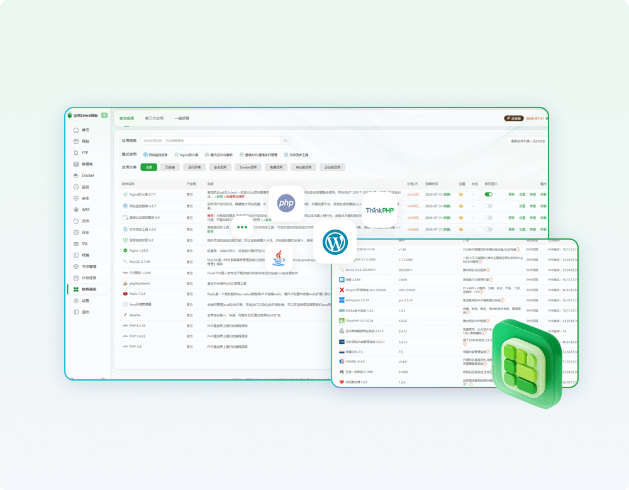Click the floating ThinkPHP logo tile

(x=380, y=209)
